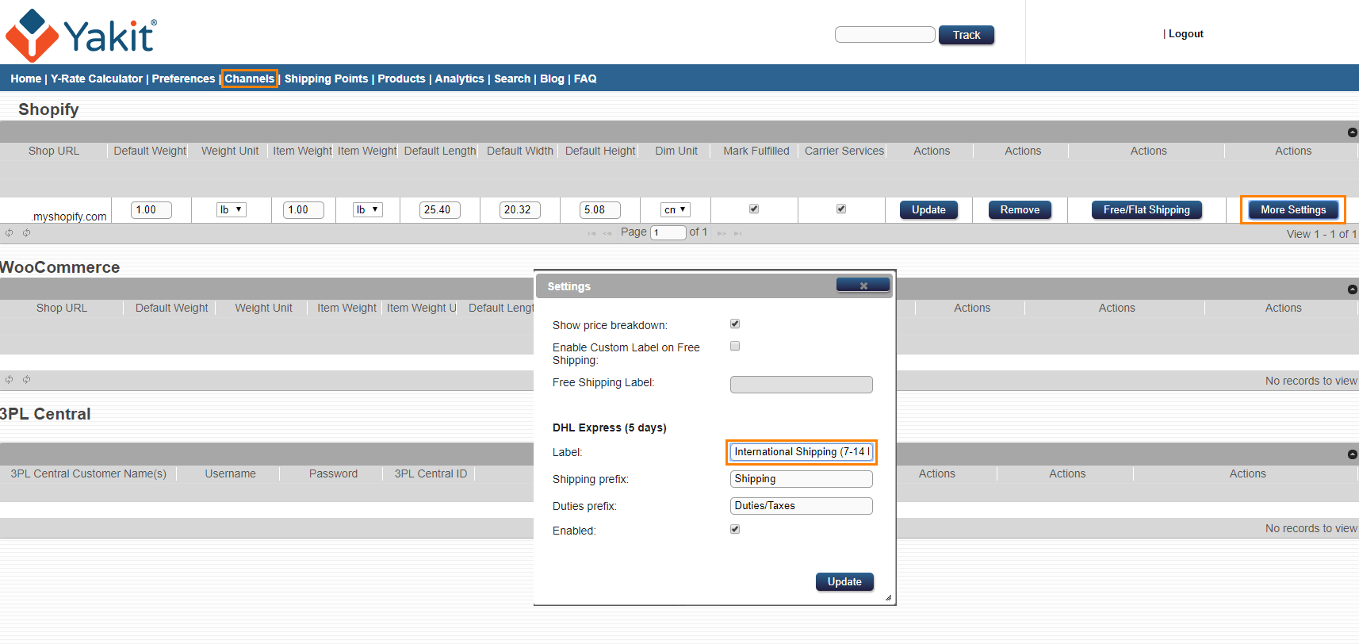Image resolution: width=1359 pixels, height=644 pixels.
Task: Click the Shopify page number field
Action: pos(668,232)
